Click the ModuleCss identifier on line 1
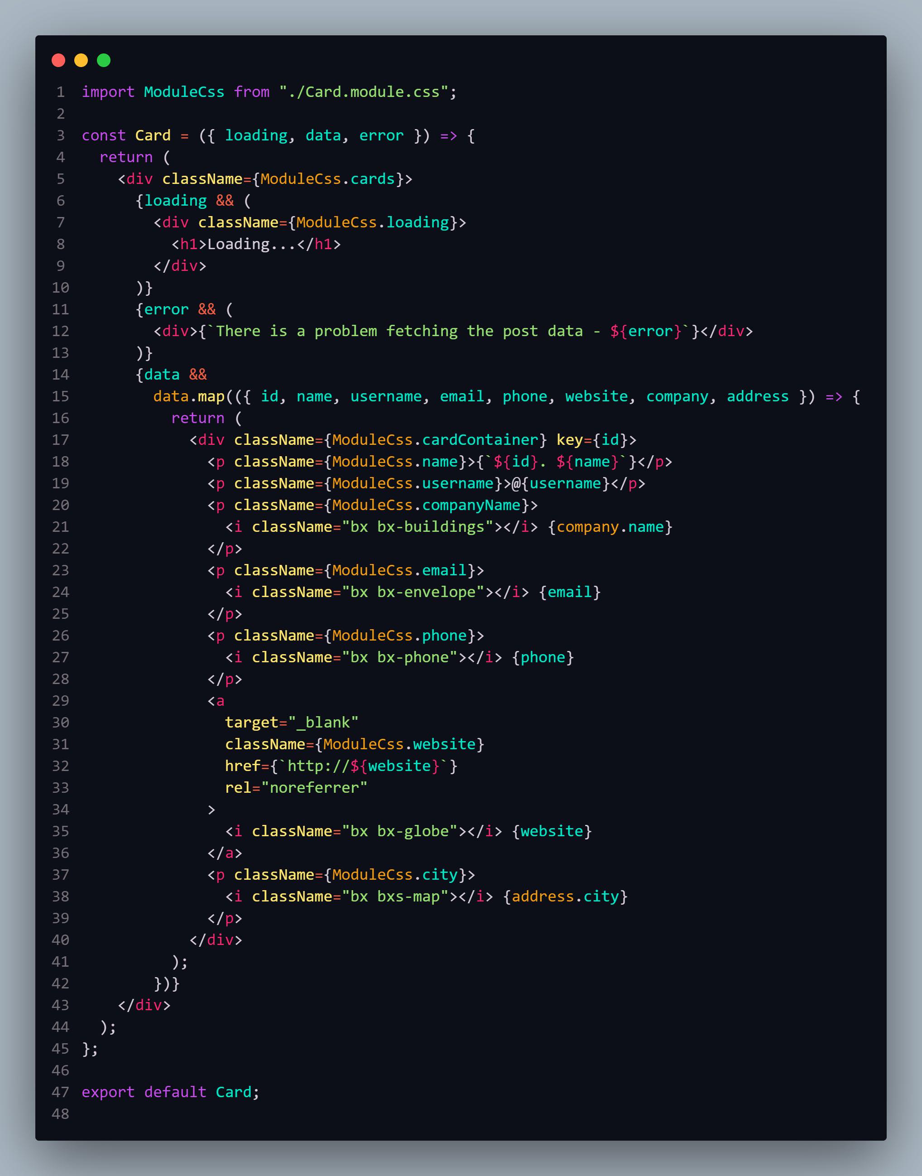922x1176 pixels. coord(184,92)
